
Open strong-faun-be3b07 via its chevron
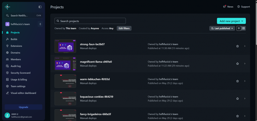(x=245, y=46)
